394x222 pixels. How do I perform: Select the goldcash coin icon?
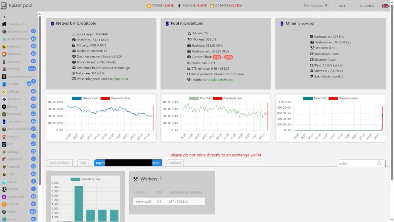click(4, 91)
